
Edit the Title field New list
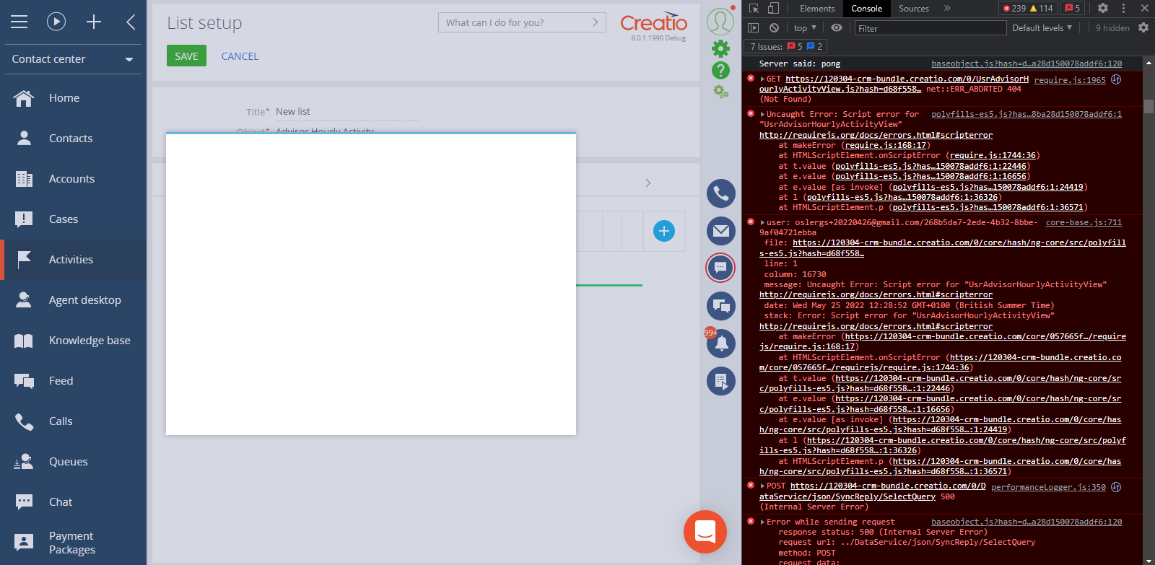[x=346, y=112]
